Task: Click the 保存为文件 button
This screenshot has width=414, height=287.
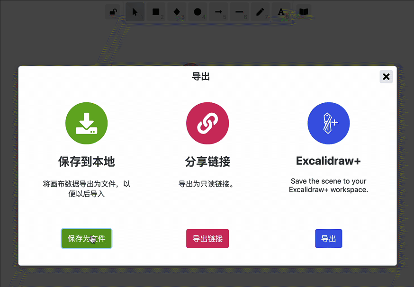Action: pyautogui.click(x=87, y=238)
